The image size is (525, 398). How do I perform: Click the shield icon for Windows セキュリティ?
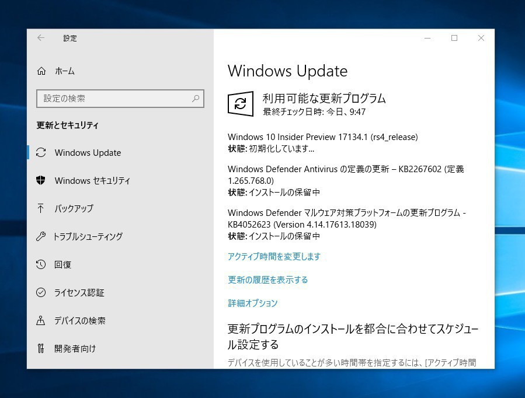(41, 180)
